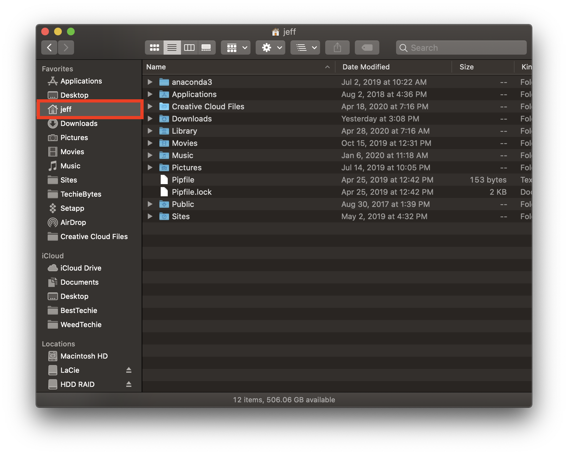Select Macintosh HD in Locations
The image size is (568, 455).
tap(84, 356)
